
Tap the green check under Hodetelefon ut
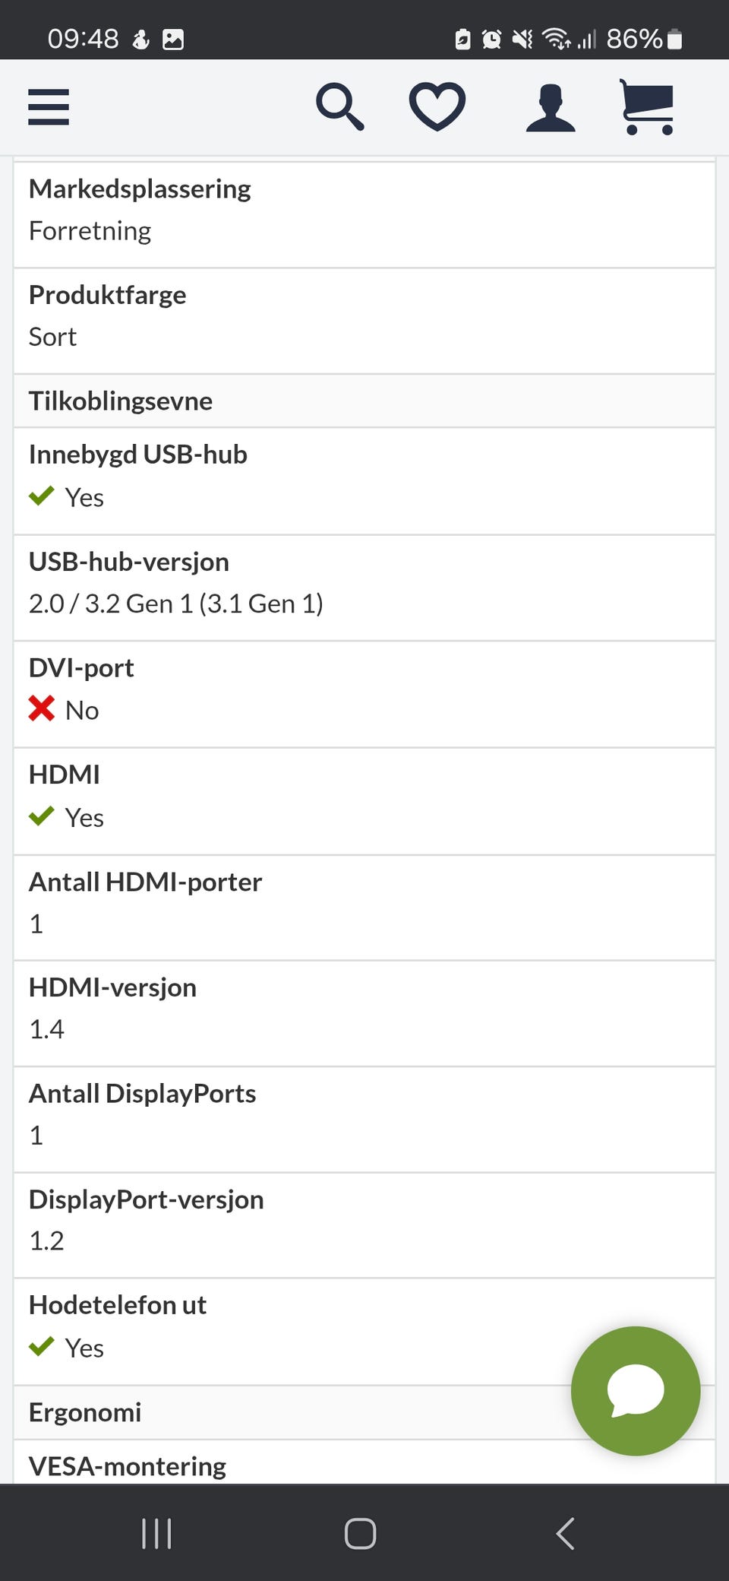[x=42, y=1347]
